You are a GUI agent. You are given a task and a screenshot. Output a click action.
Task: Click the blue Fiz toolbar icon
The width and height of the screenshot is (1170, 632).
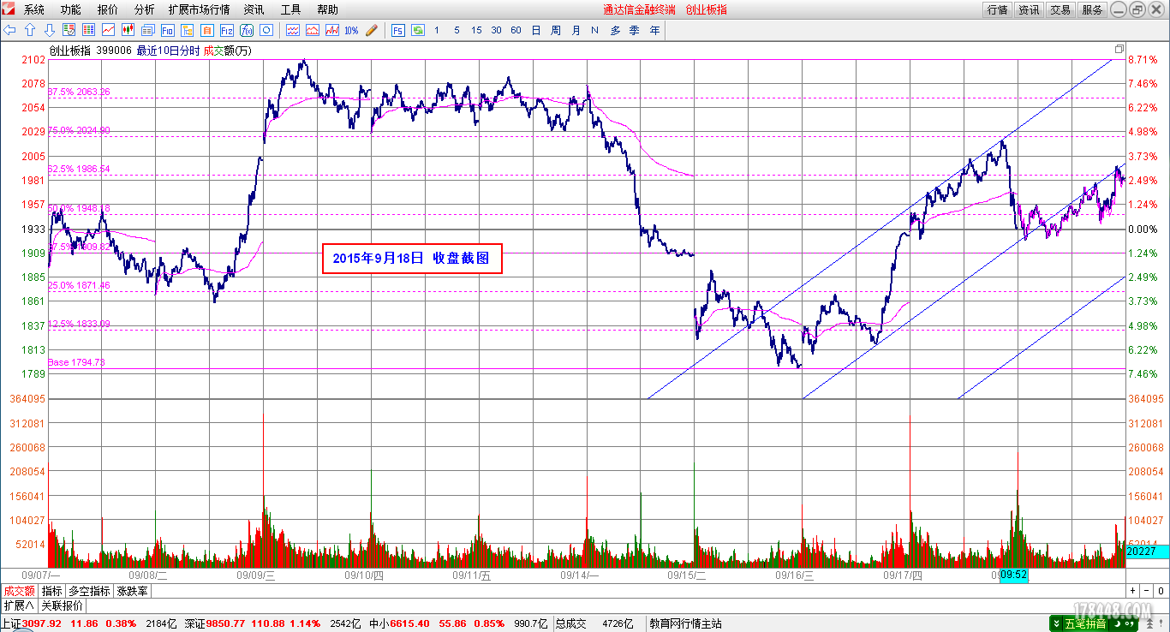pos(226,30)
